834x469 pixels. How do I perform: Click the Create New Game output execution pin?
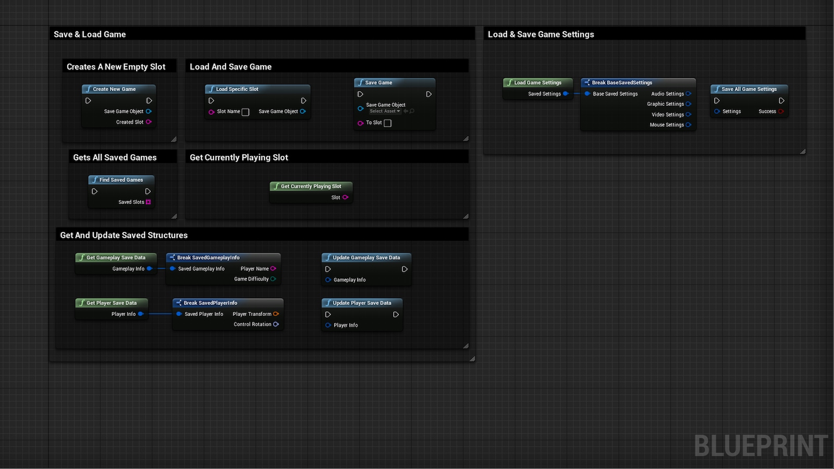coord(149,101)
